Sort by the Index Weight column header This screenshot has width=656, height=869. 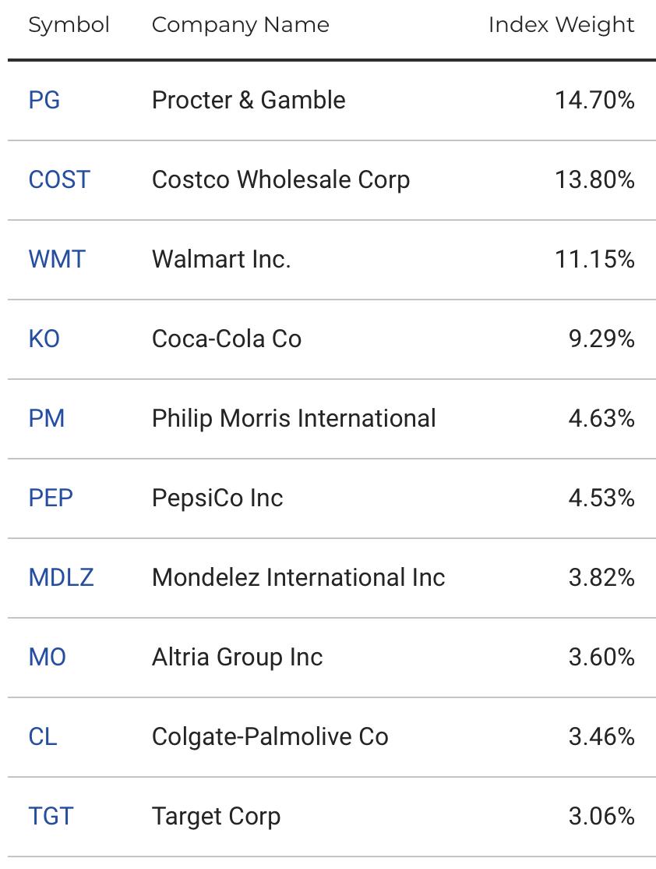click(x=561, y=26)
